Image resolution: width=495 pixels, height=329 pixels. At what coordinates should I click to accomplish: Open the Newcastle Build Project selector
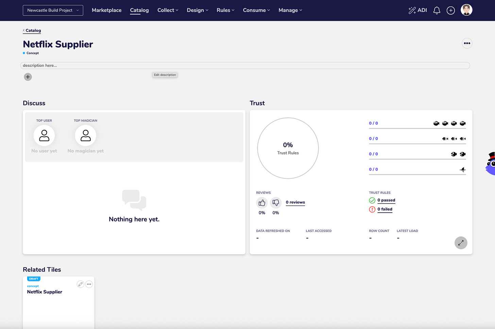(53, 11)
